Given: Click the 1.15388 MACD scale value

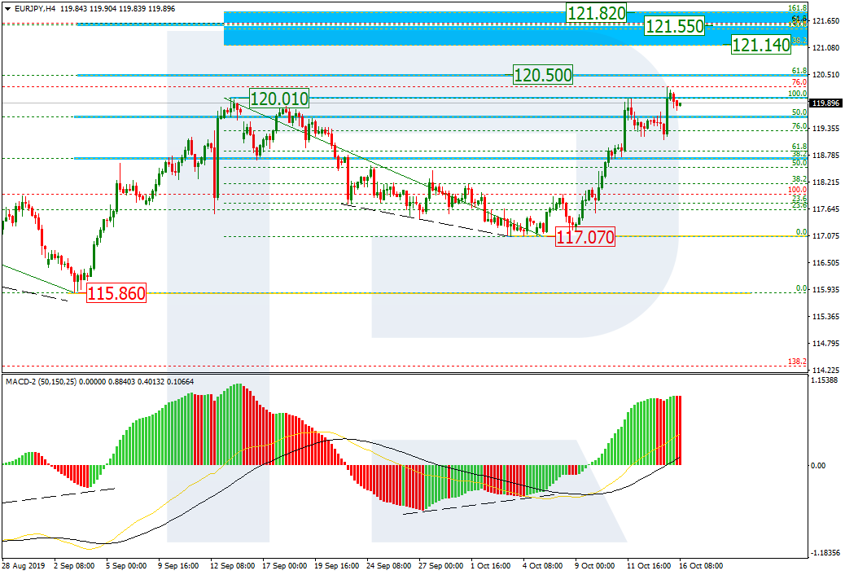Looking at the screenshot, I should (826, 380).
